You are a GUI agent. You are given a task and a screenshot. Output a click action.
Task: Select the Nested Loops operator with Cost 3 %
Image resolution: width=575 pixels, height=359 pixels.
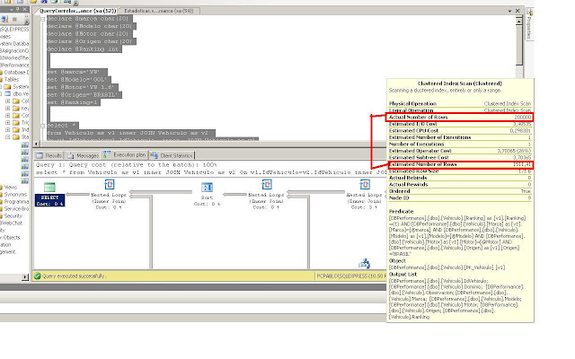pyautogui.click(x=365, y=194)
